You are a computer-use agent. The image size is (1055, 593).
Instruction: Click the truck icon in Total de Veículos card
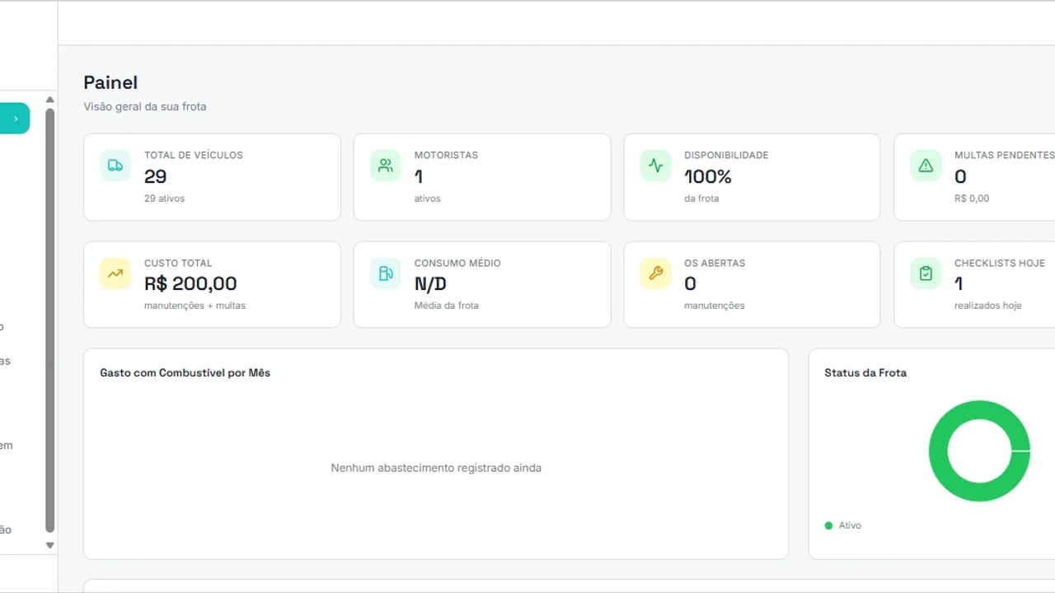click(x=115, y=166)
